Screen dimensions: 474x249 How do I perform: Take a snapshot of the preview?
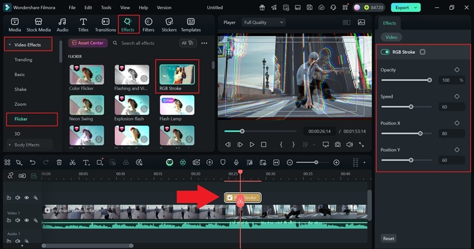click(338, 145)
